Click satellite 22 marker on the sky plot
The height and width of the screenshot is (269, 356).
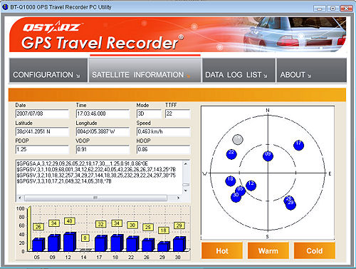(x=231, y=154)
